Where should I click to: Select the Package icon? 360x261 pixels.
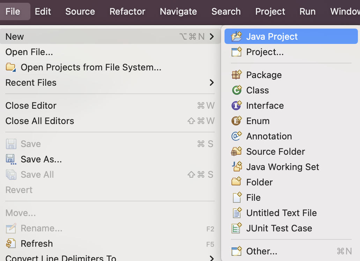[237, 75]
